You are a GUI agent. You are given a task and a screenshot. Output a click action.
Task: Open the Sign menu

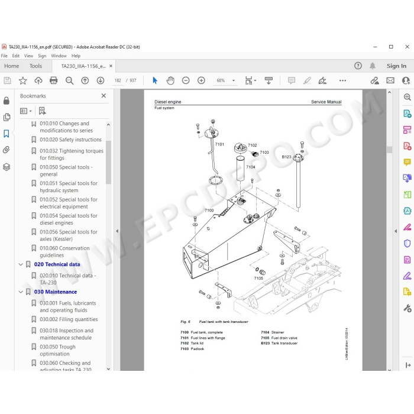tap(42, 56)
